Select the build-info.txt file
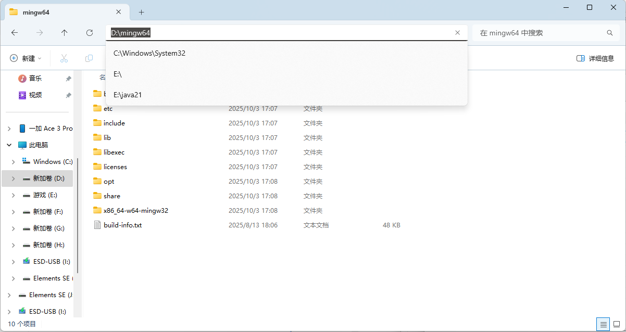 pos(122,225)
